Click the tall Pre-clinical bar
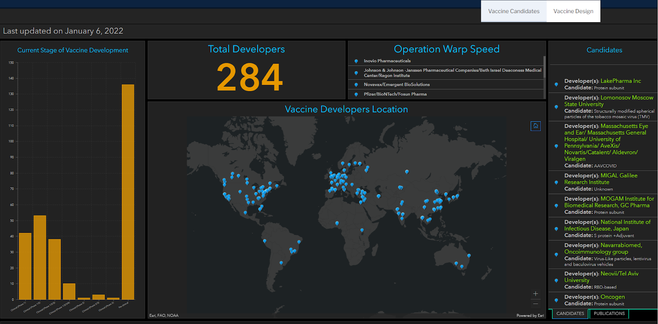This screenshot has width=658, height=324. coord(128,192)
